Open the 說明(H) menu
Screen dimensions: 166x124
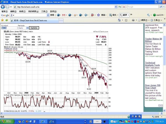(x=53, y=11)
